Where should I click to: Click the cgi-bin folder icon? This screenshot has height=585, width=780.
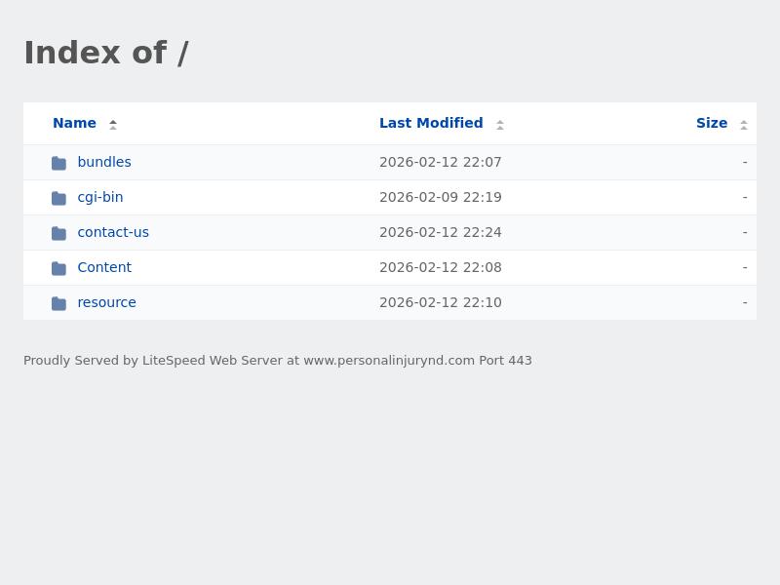[58, 198]
